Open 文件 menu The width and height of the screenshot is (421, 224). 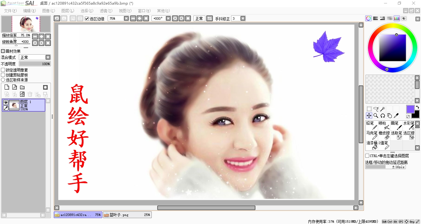coord(10,11)
